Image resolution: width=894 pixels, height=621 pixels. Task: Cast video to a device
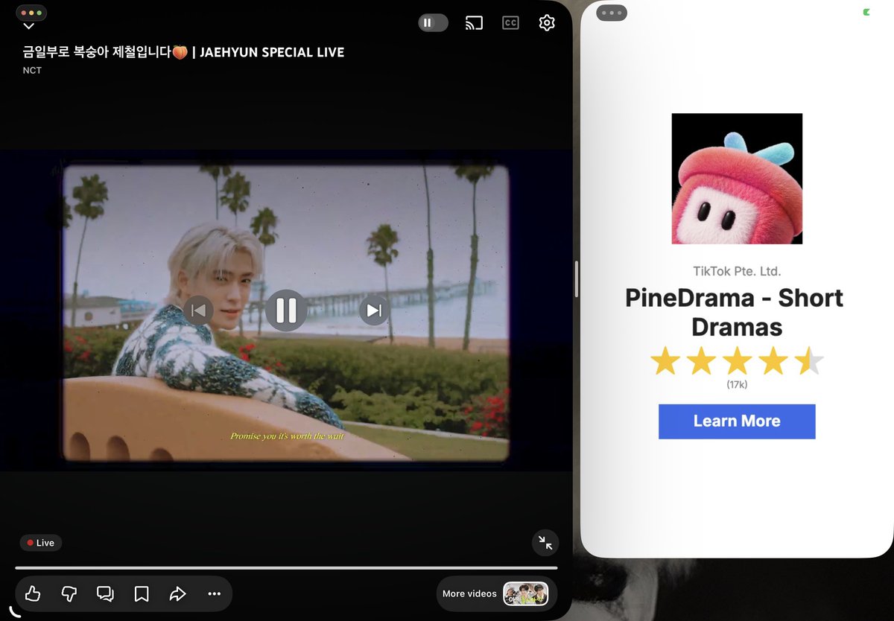click(474, 23)
